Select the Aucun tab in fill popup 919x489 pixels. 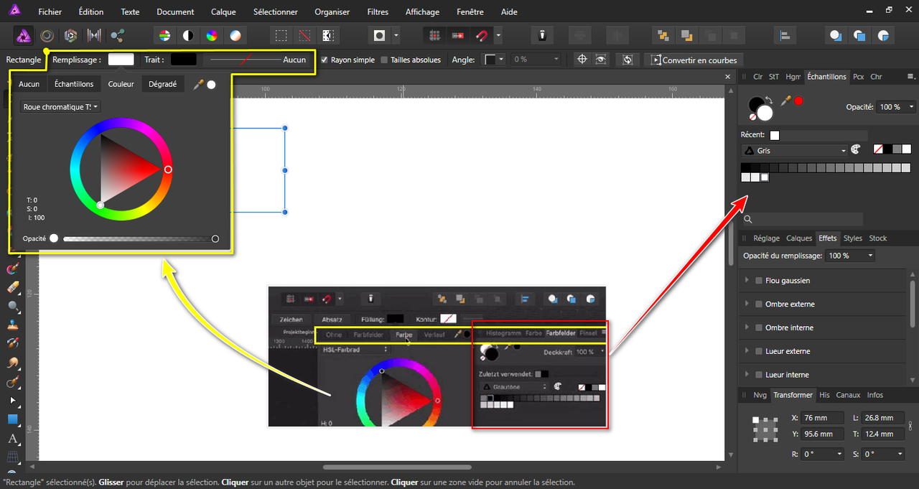coord(29,84)
